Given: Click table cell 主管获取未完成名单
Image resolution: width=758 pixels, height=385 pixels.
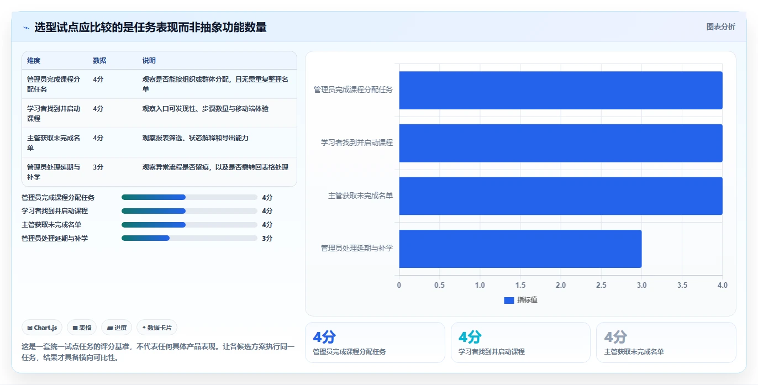Looking at the screenshot, I should click(x=54, y=143).
